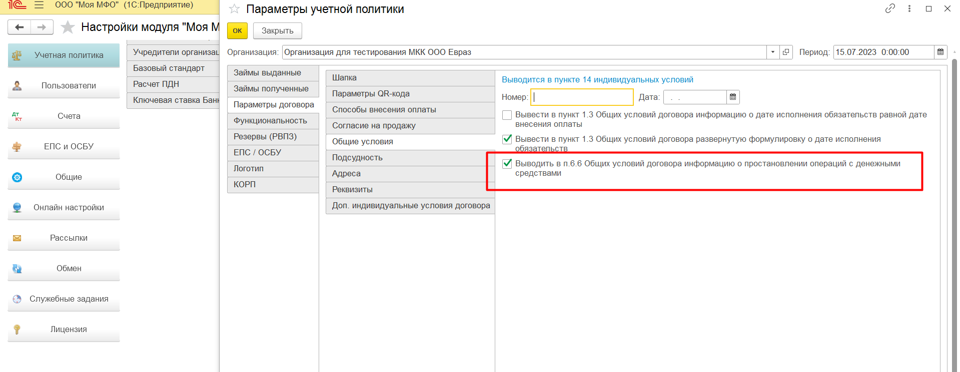Add dialog to favorites with star icon
This screenshot has height=372, width=960.
[234, 9]
